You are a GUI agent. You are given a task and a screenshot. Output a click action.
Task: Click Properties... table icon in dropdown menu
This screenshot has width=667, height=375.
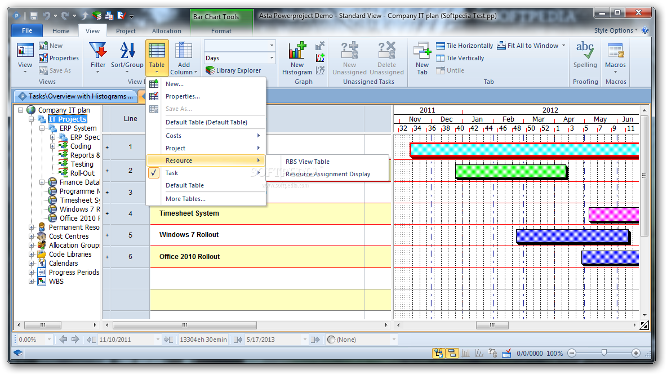point(154,96)
